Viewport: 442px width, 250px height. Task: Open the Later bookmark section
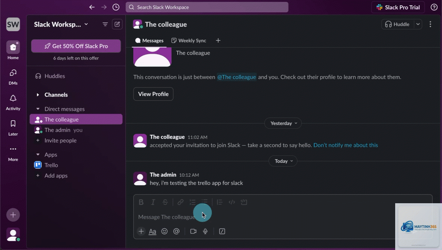(13, 128)
